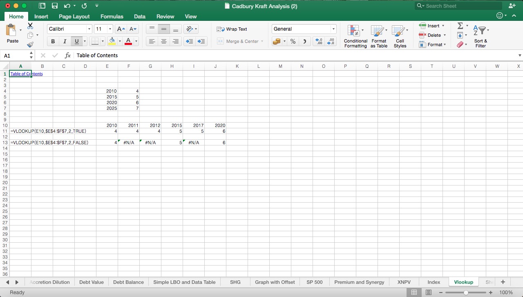Open Format as Table
523x297 pixels.
click(379, 36)
